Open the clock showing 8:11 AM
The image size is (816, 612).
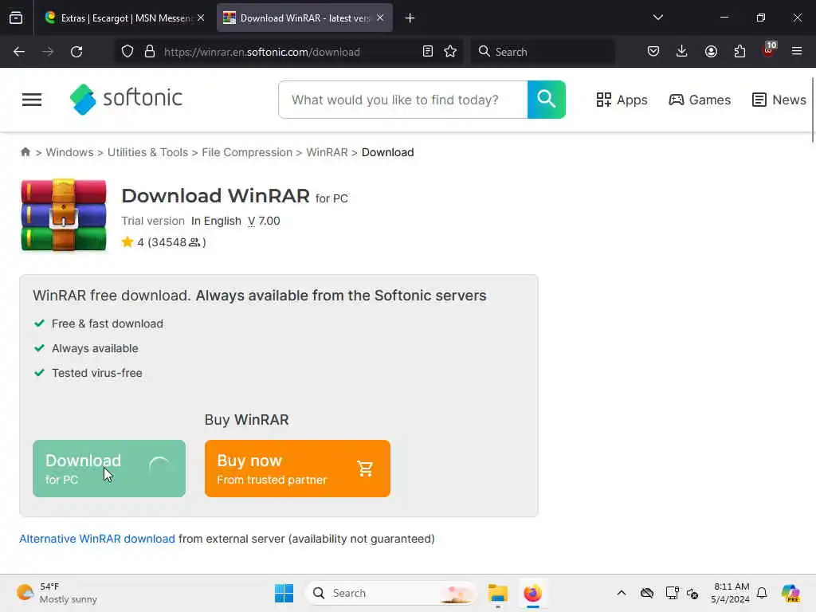[x=731, y=593]
